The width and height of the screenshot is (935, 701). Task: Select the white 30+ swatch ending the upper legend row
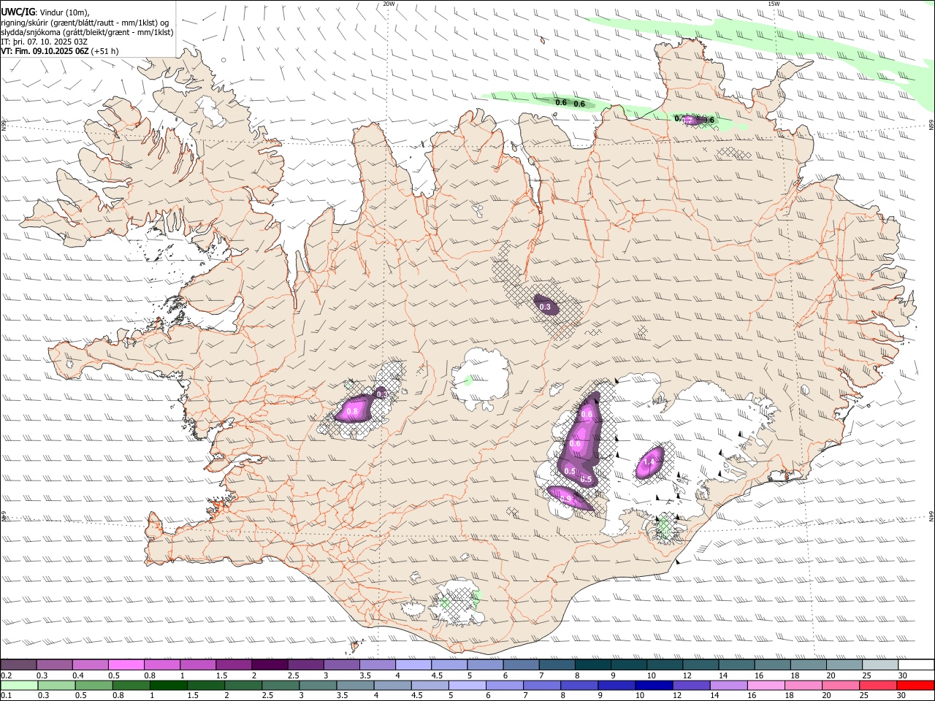[x=917, y=664]
